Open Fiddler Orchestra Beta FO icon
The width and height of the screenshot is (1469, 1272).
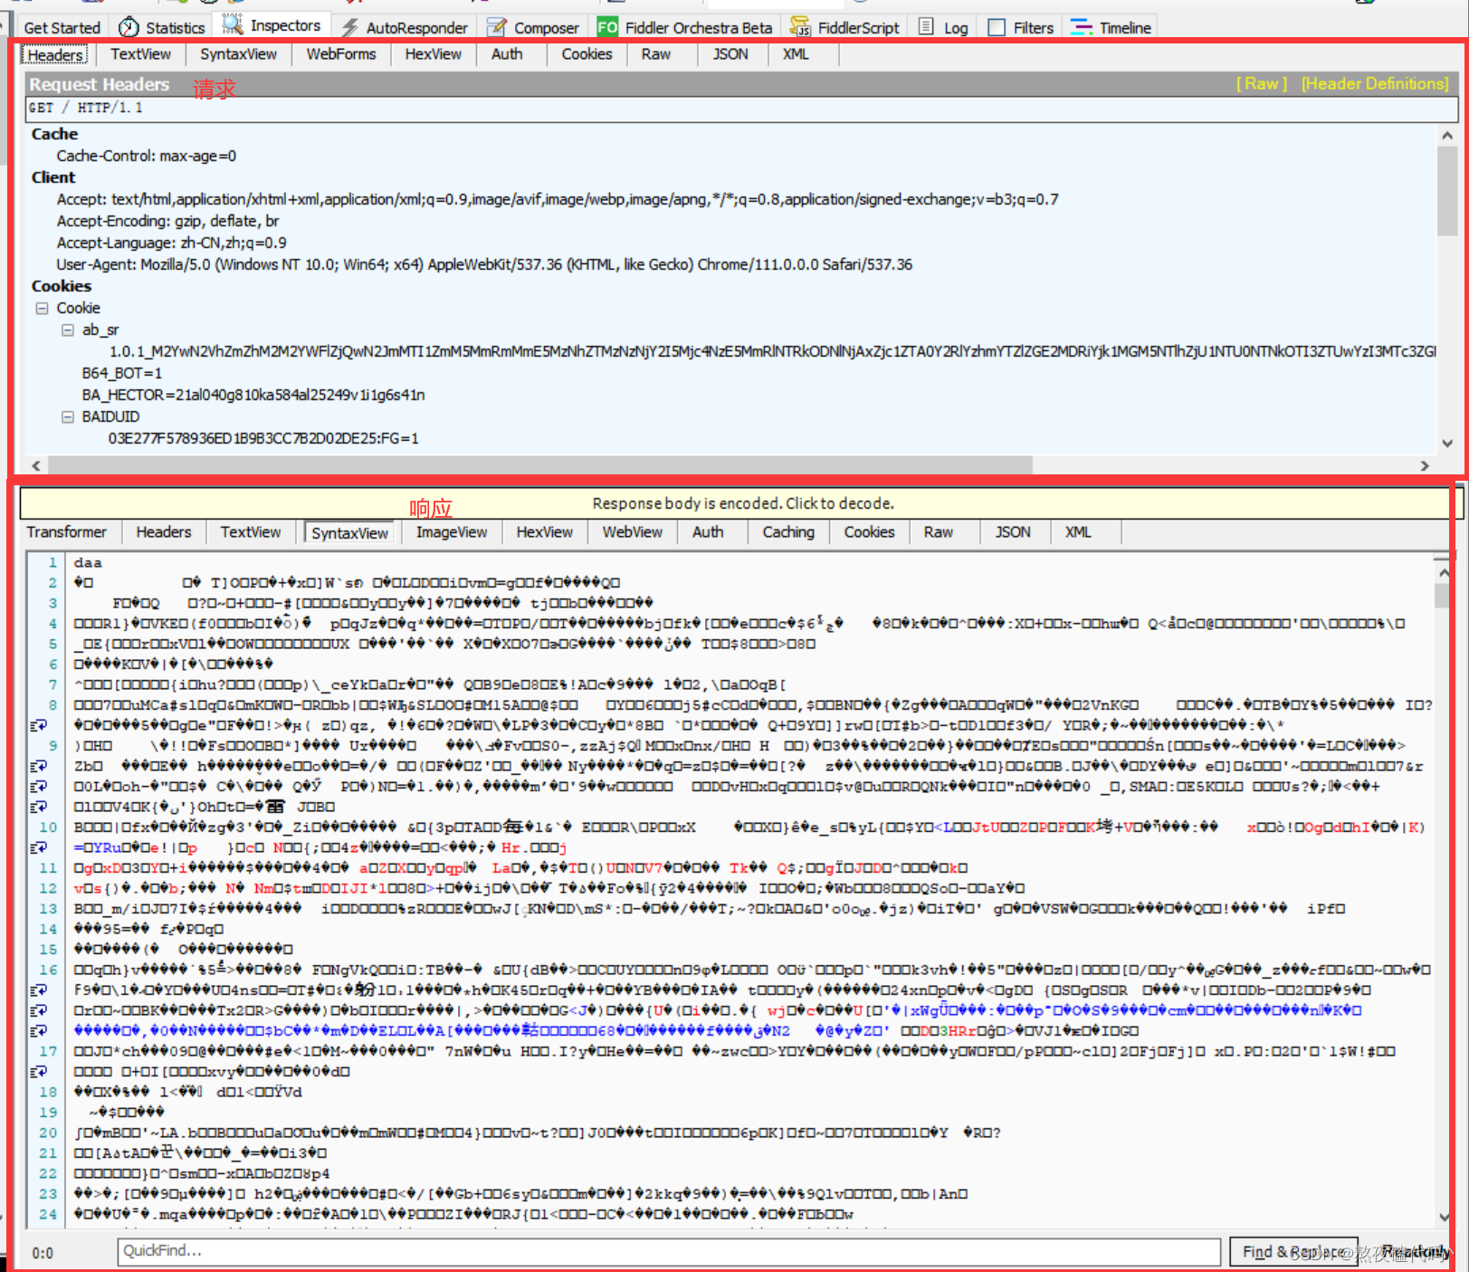pyautogui.click(x=607, y=27)
